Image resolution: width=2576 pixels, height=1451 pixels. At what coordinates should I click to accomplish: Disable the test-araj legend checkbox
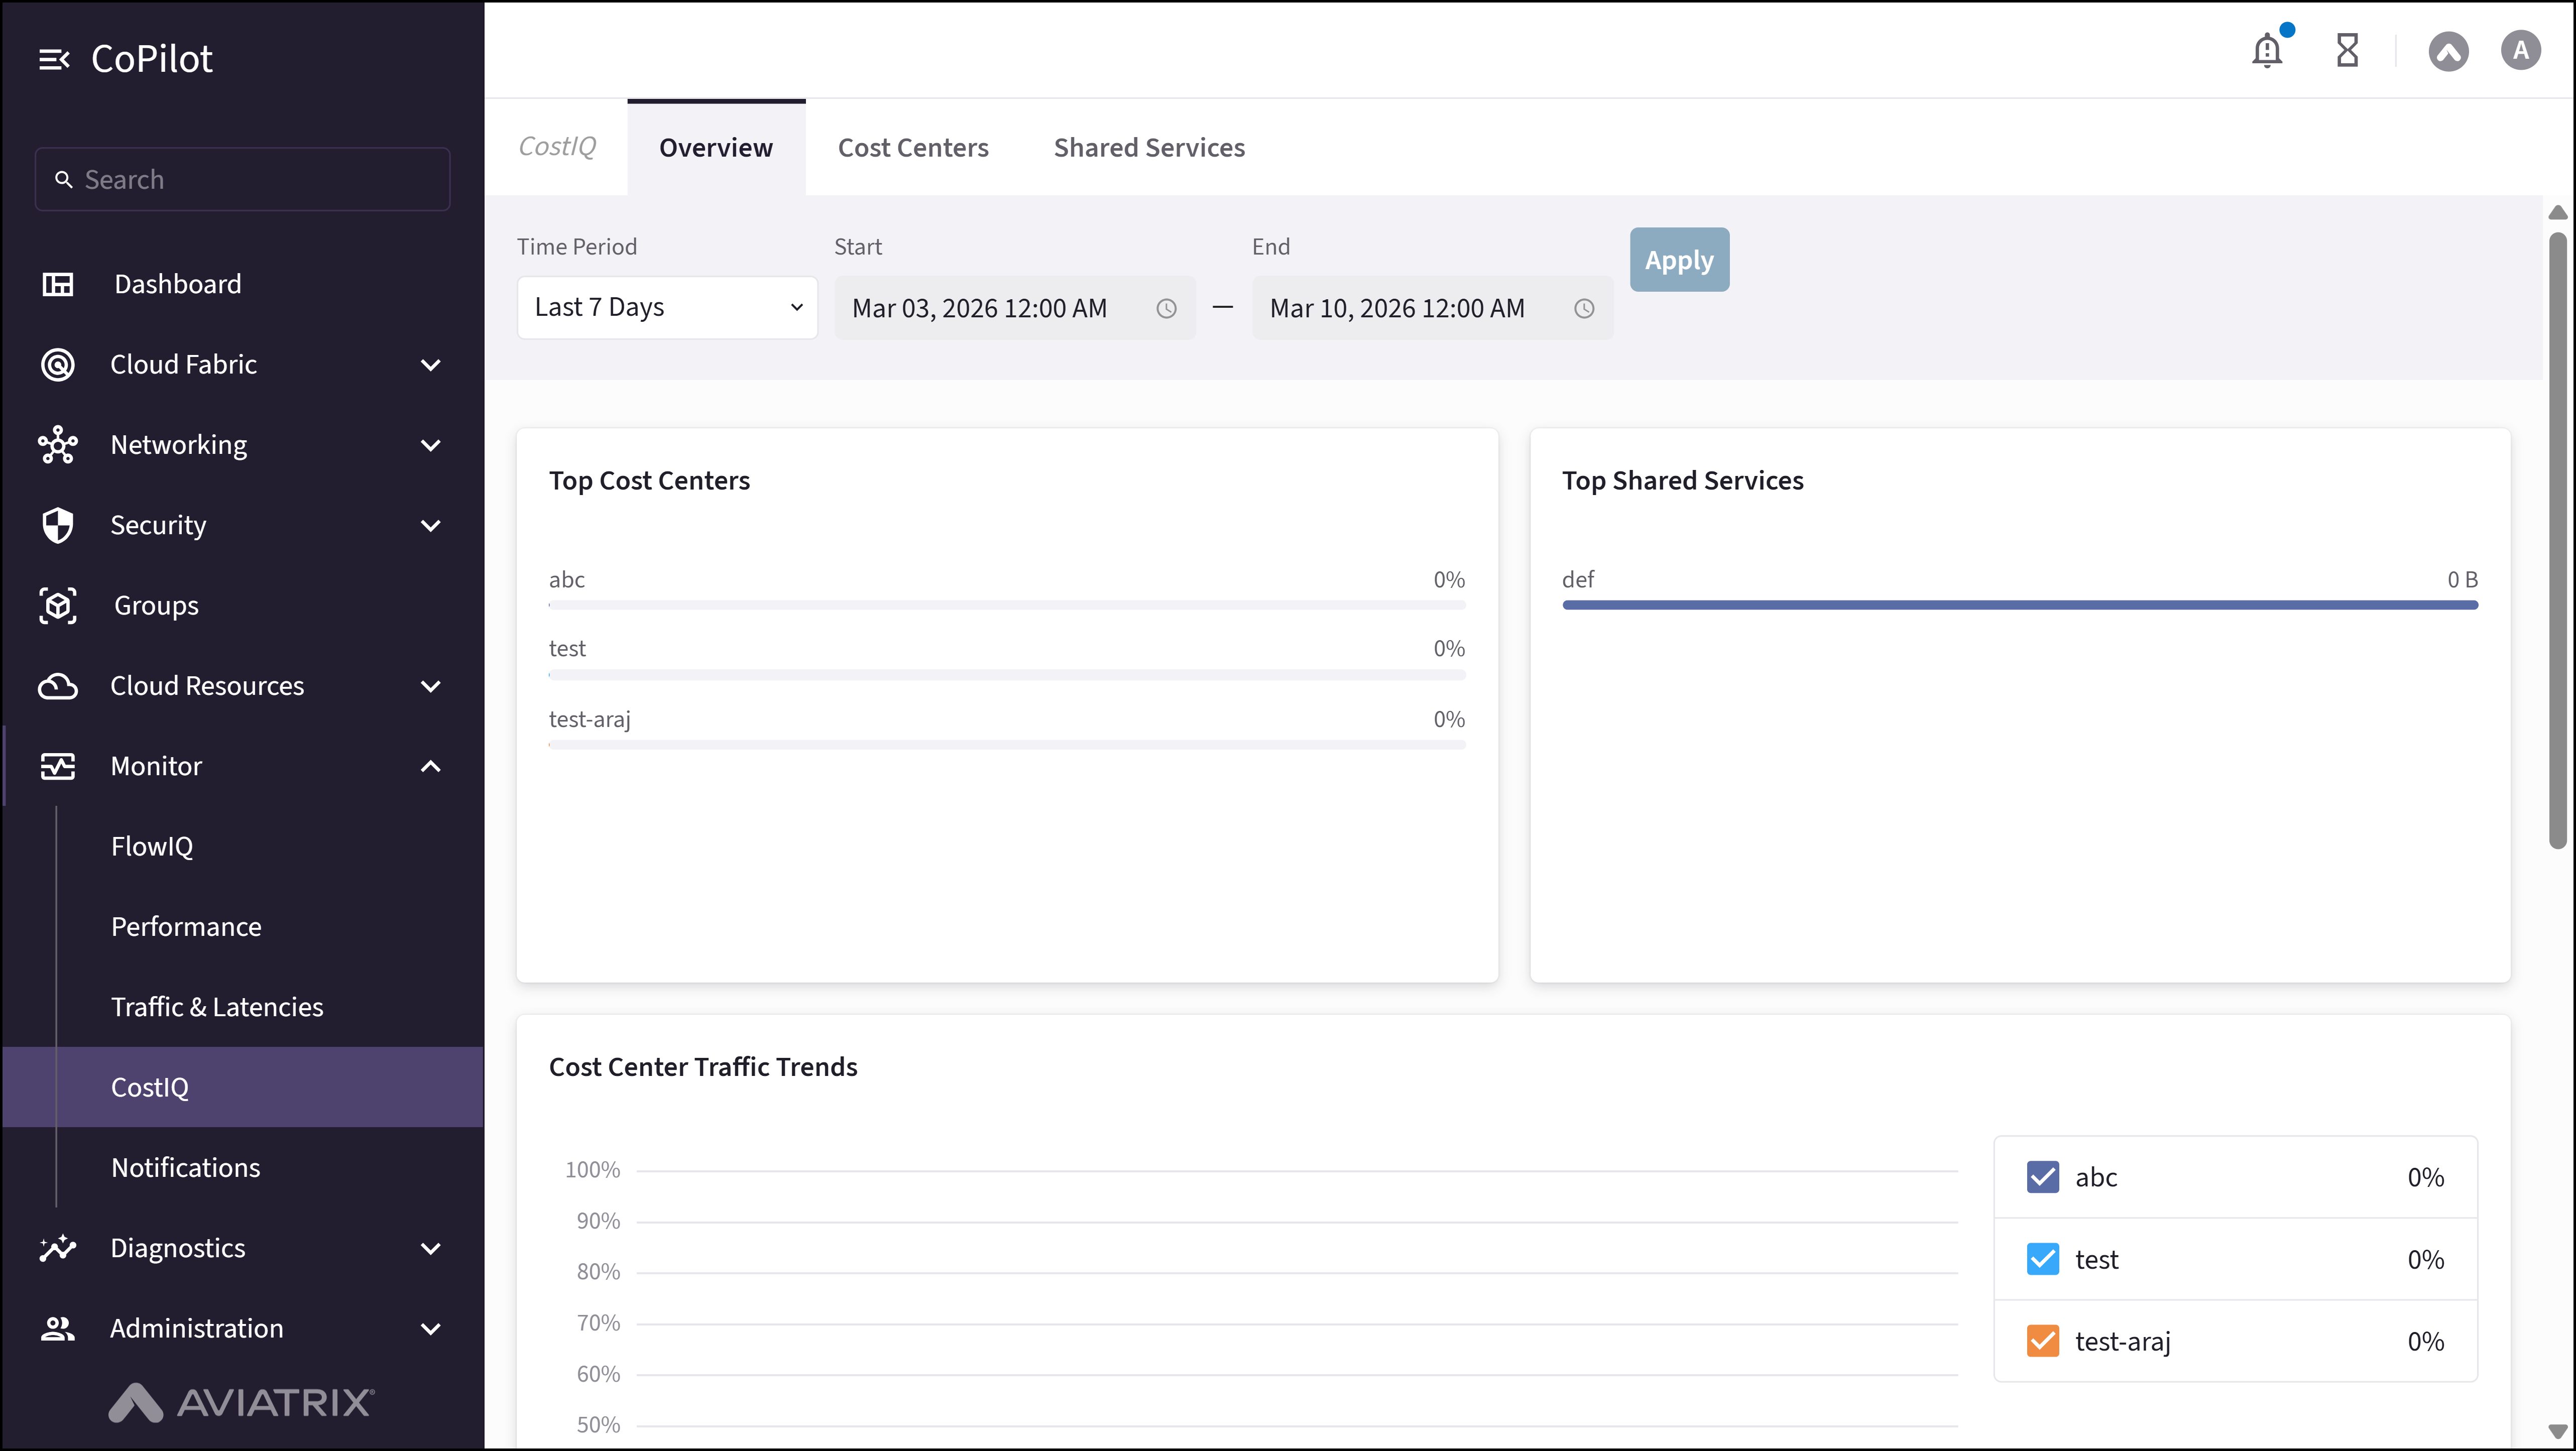coord(2042,1341)
